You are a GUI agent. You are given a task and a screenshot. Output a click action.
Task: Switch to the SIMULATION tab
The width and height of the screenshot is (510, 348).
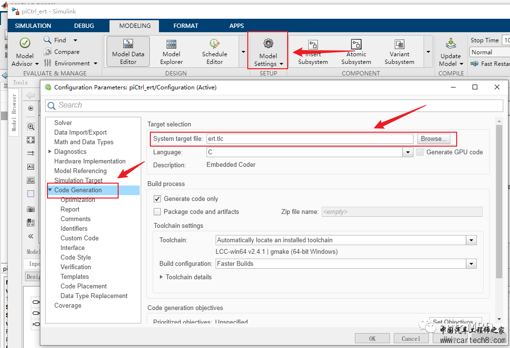click(33, 26)
